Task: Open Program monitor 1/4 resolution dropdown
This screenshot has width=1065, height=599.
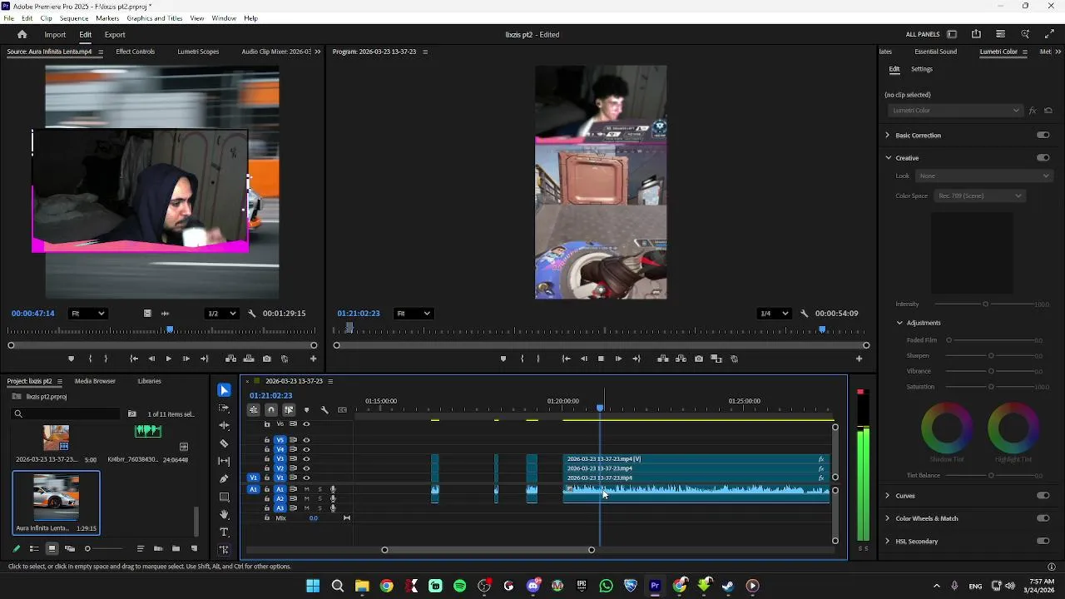Action: [774, 314]
